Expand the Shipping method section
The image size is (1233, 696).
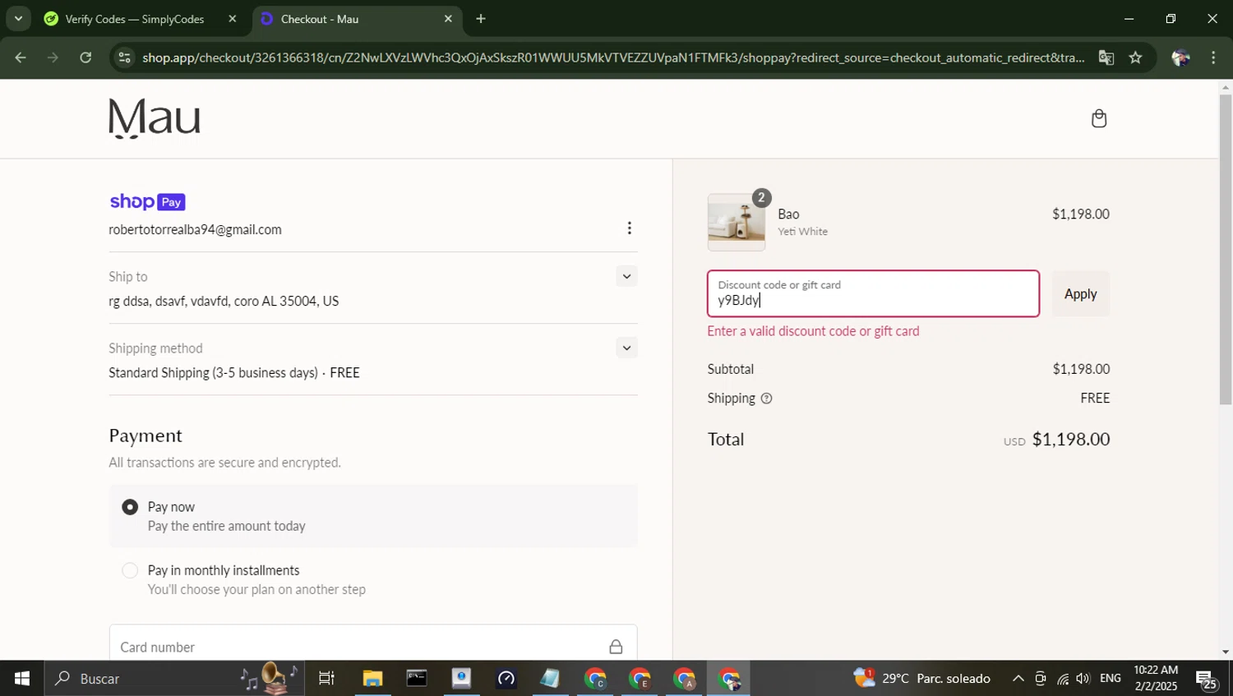[x=626, y=348]
